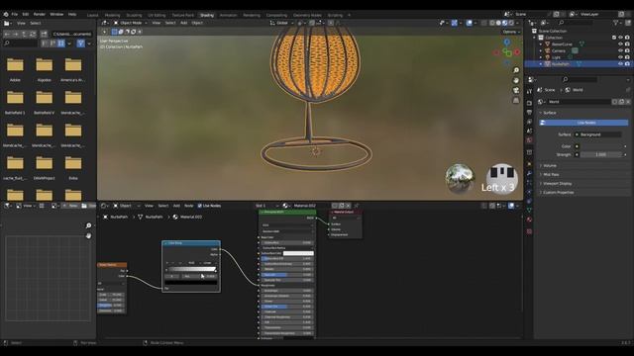Viewport: 634px width, 356px height.
Task: Switch perspective/orthographic grid icon
Action: [516, 100]
